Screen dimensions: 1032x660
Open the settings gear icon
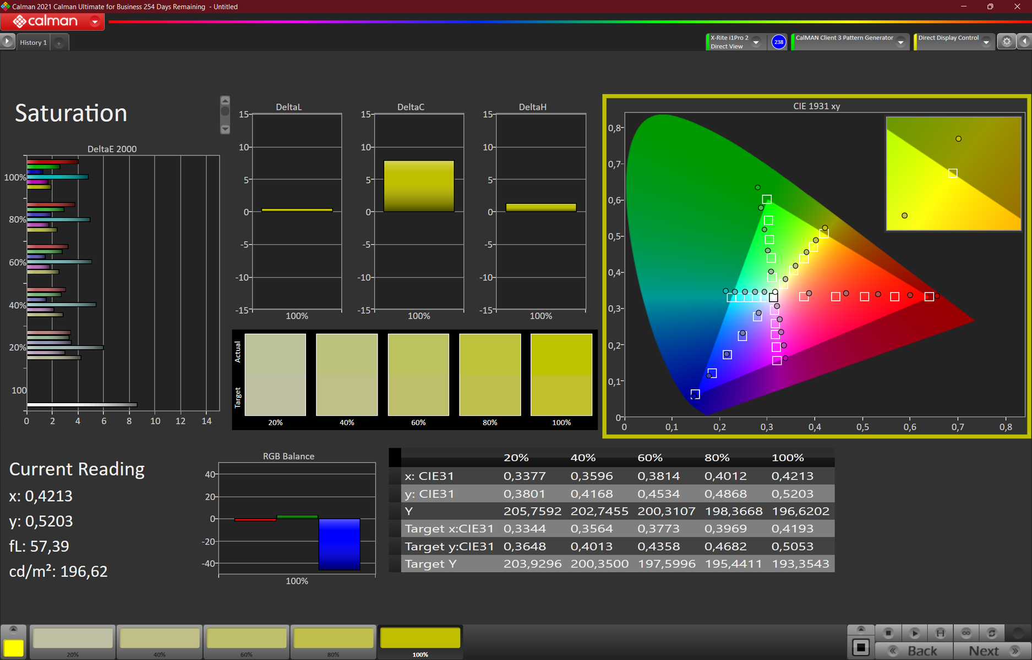[x=1007, y=42]
